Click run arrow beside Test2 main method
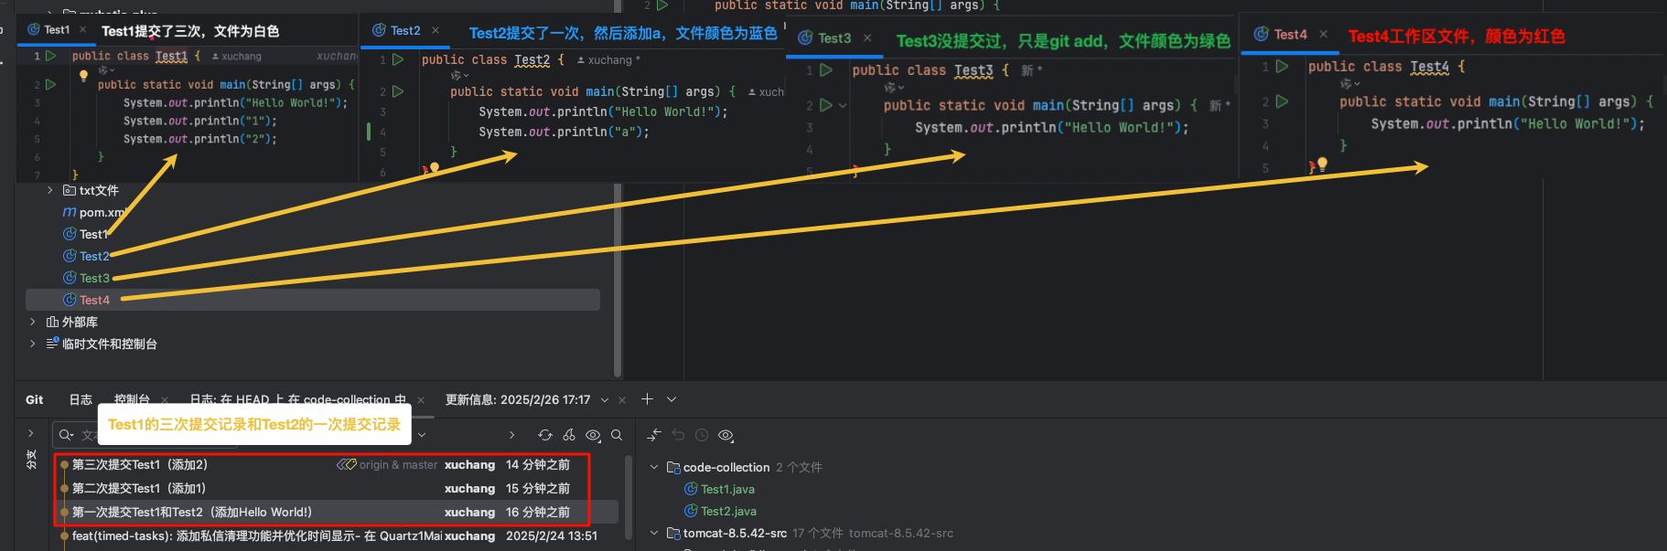The image size is (1667, 551). [398, 91]
